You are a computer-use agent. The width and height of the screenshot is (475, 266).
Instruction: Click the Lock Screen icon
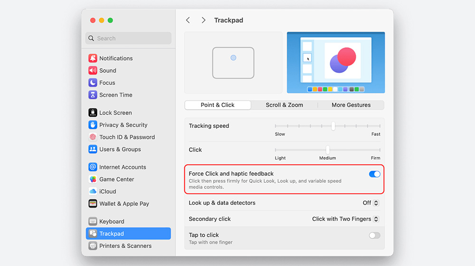pyautogui.click(x=93, y=113)
